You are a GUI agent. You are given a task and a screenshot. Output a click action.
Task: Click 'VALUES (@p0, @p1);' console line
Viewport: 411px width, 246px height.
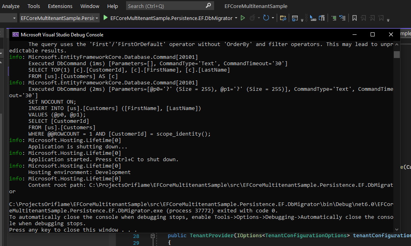click(x=57, y=115)
